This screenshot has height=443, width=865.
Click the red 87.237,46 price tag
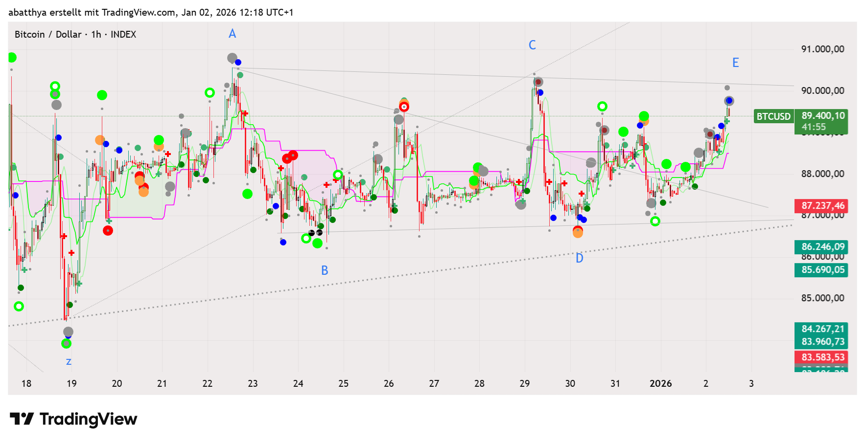[x=823, y=206]
